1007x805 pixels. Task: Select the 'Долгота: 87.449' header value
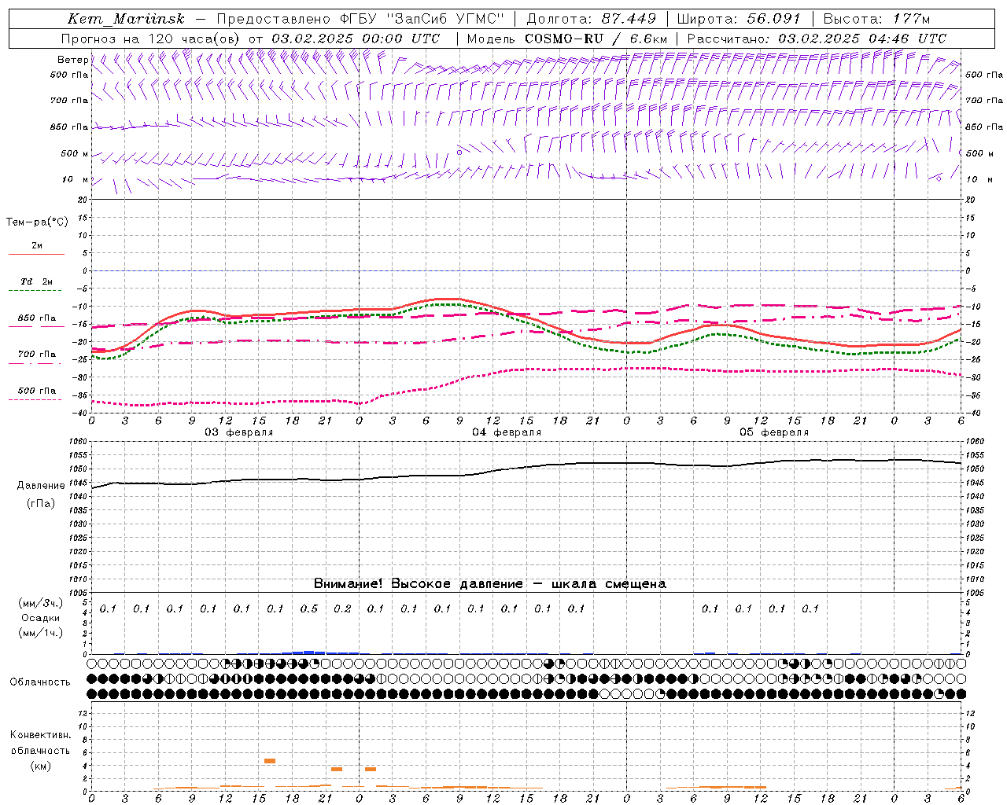coord(592,19)
